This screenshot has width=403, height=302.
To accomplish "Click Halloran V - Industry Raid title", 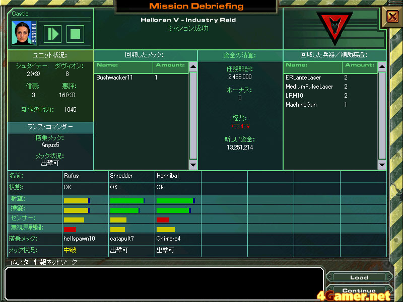I will click(x=188, y=20).
